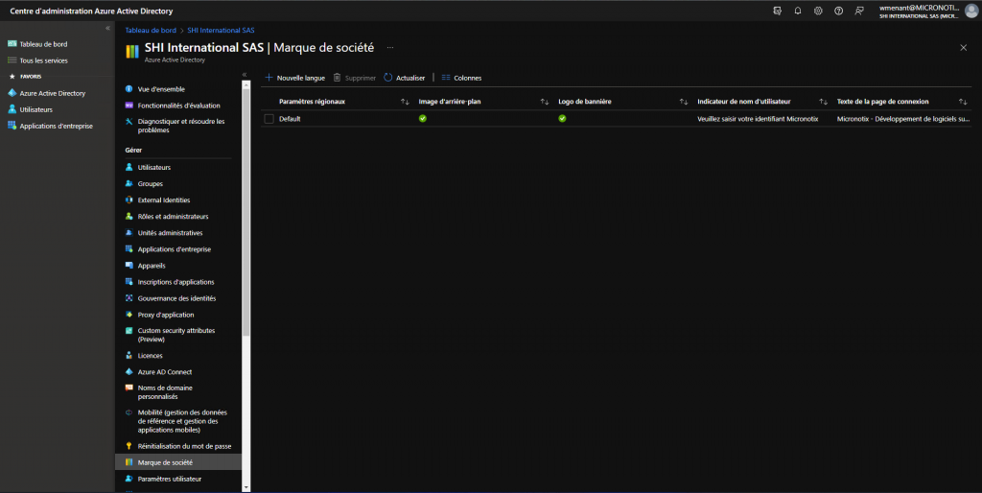Open the help question mark icon
This screenshot has width=982, height=493.
(838, 11)
